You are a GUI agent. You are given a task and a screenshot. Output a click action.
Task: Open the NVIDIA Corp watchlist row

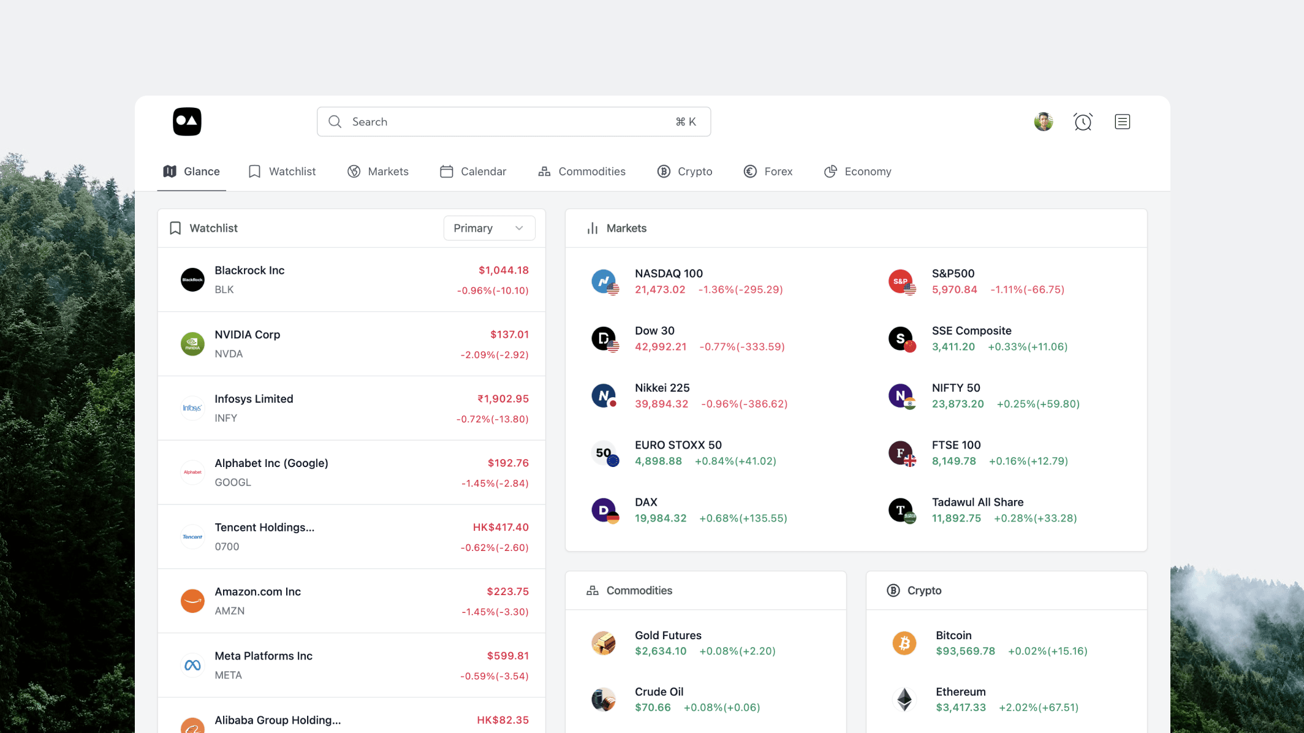pos(352,344)
